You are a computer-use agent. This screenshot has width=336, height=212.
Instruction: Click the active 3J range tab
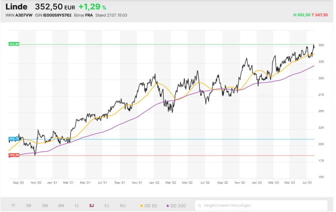91,206
